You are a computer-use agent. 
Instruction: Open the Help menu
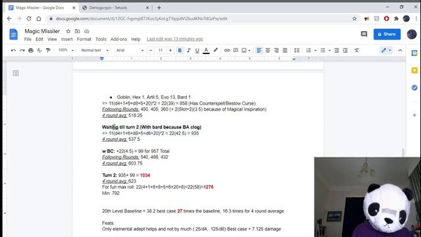click(x=136, y=39)
